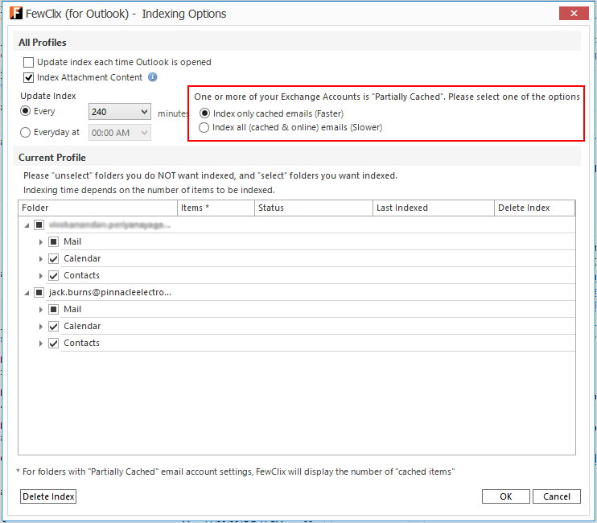Uncheck Contacts under jack.burns account
This screenshot has height=523, width=597.
pos(53,344)
